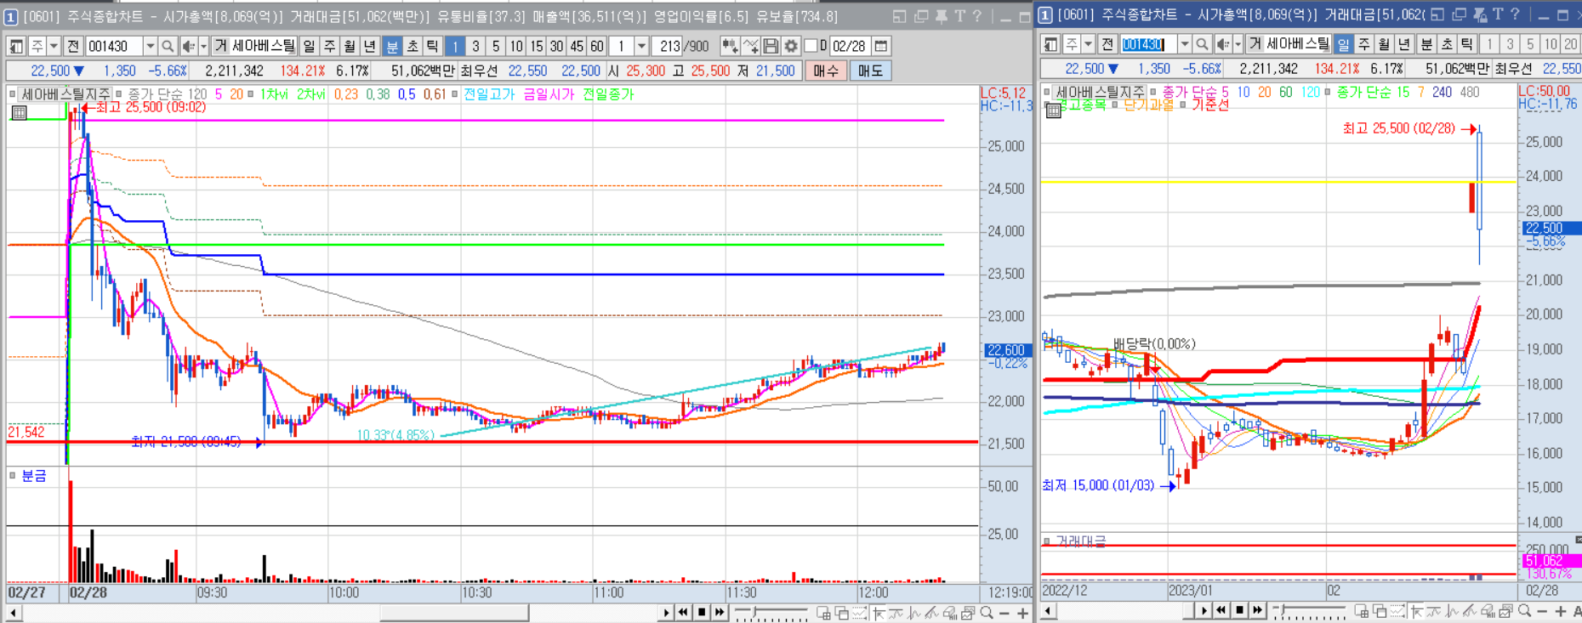The image size is (1582, 623).
Task: Click the speaker sound icon in left window
Action: click(189, 46)
